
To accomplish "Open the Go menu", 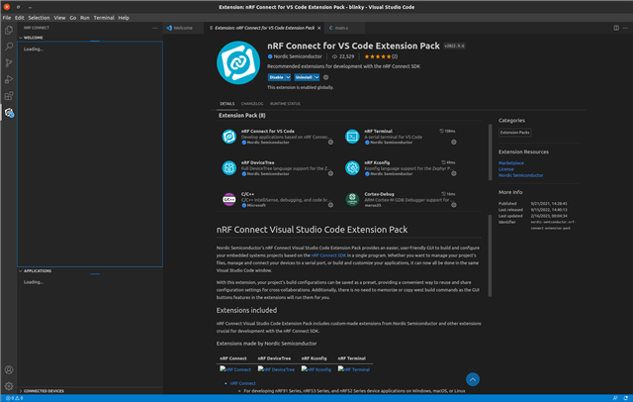I will click(x=72, y=18).
